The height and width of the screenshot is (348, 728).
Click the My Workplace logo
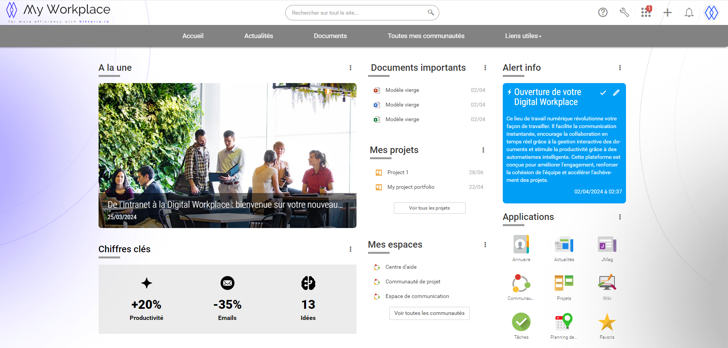click(58, 12)
